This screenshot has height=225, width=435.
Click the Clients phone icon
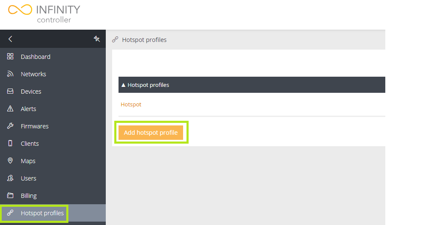pyautogui.click(x=11, y=144)
